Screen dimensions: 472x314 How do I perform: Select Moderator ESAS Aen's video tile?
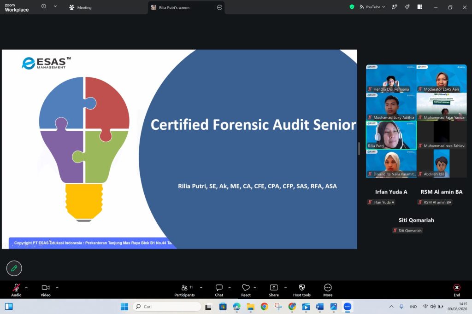click(x=442, y=78)
